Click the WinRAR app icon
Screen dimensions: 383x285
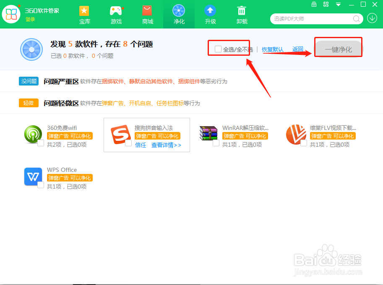[208, 133]
